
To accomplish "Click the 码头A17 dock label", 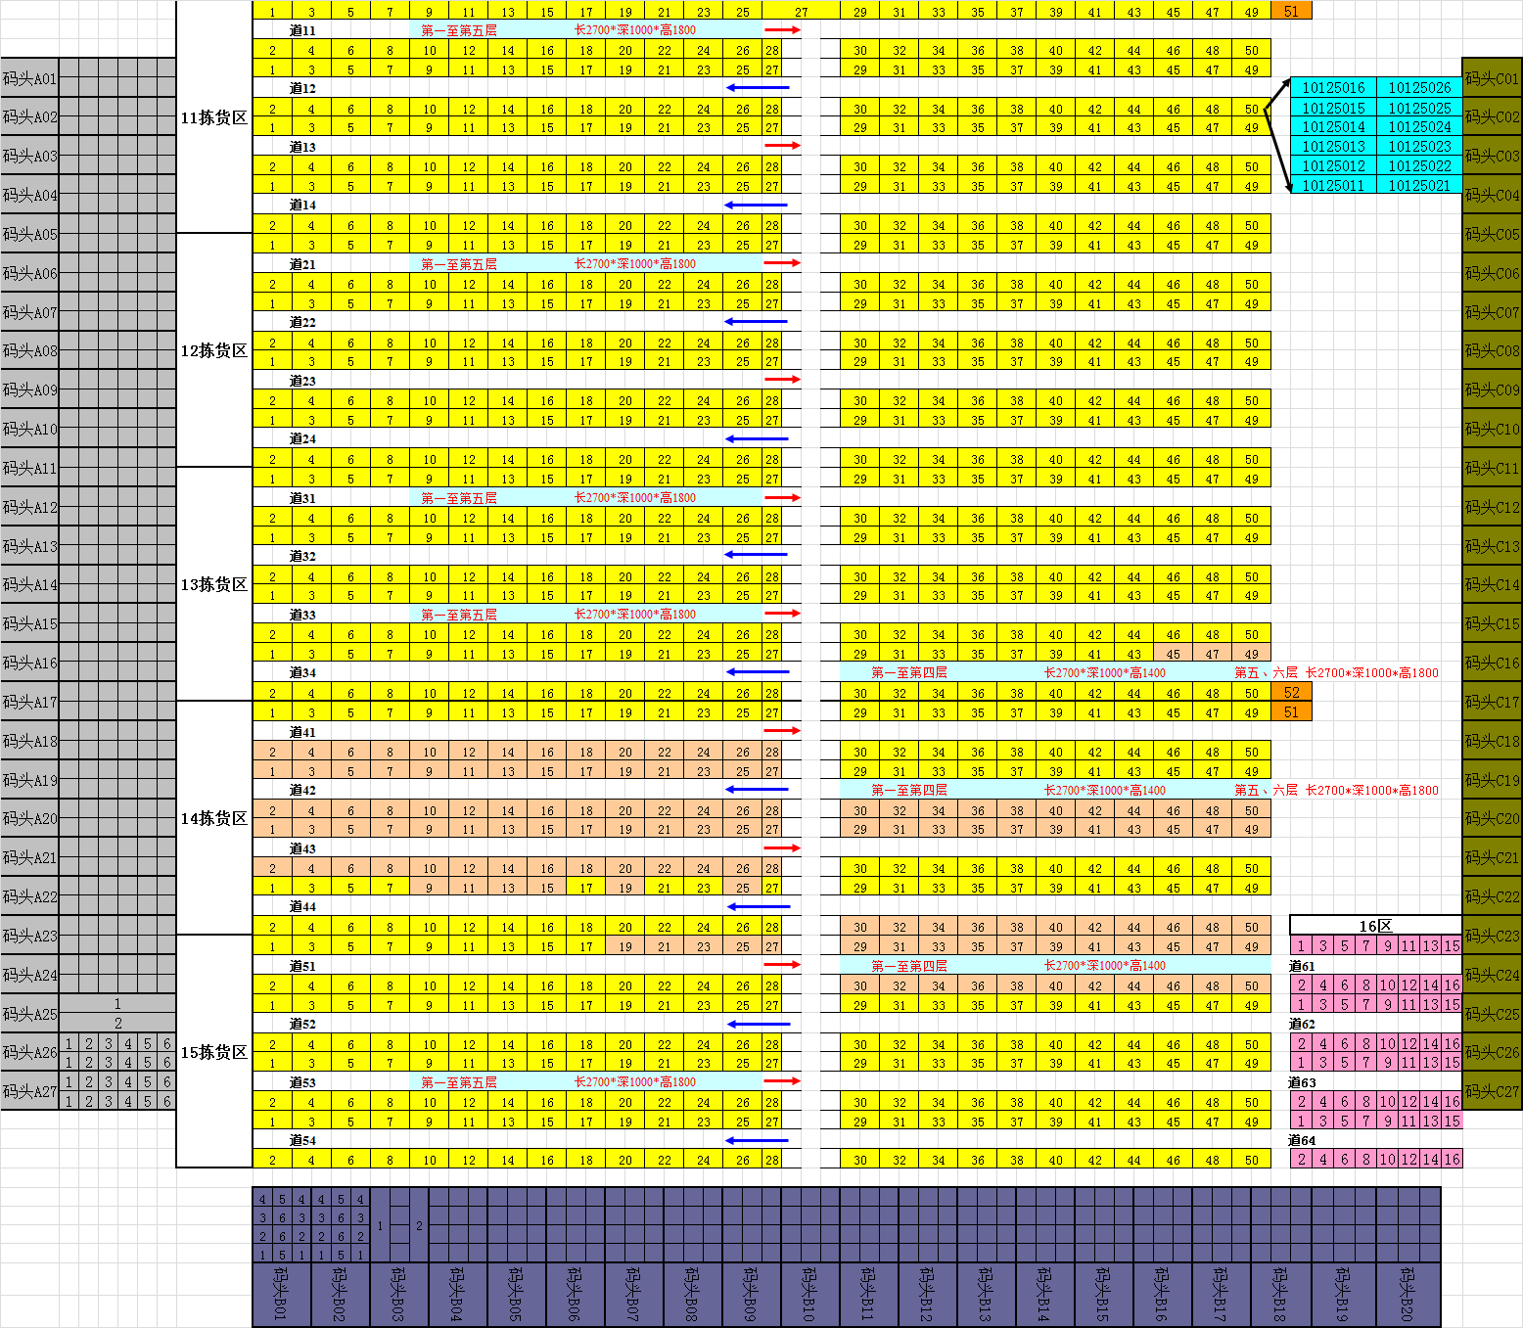I will point(29,702).
